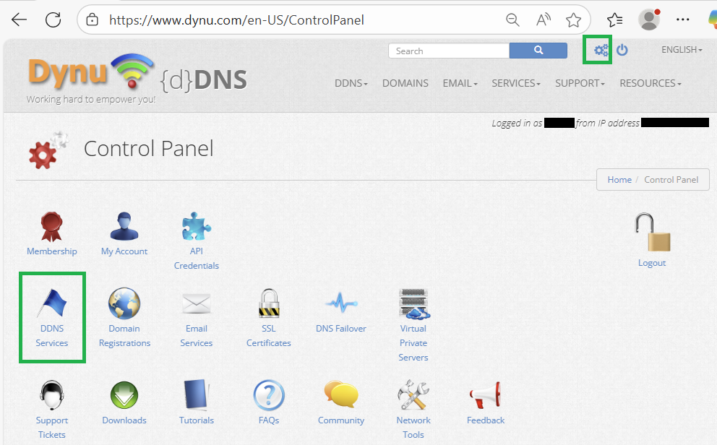Open the API Credentials puzzle icon
The height and width of the screenshot is (445, 717).
pyautogui.click(x=196, y=226)
